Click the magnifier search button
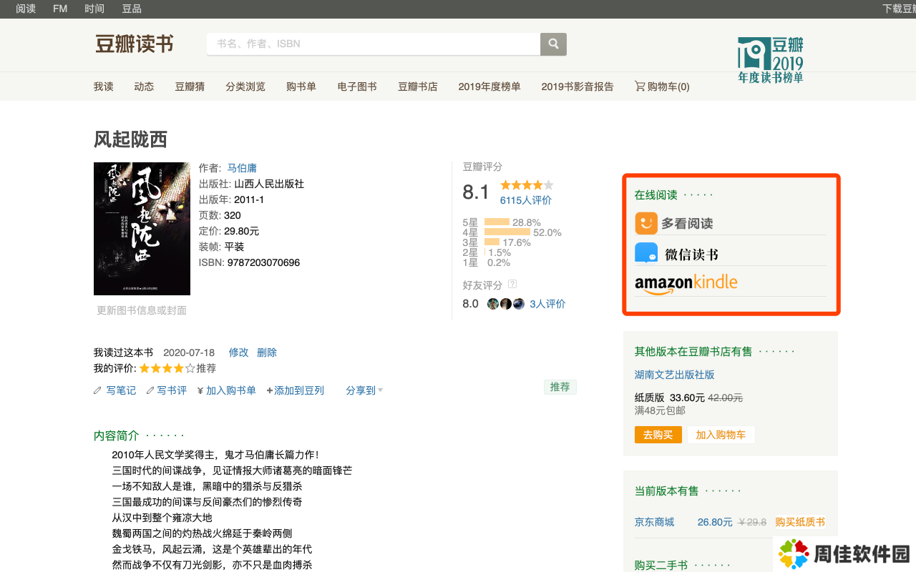Viewport: 916px width, 572px height. click(x=553, y=44)
